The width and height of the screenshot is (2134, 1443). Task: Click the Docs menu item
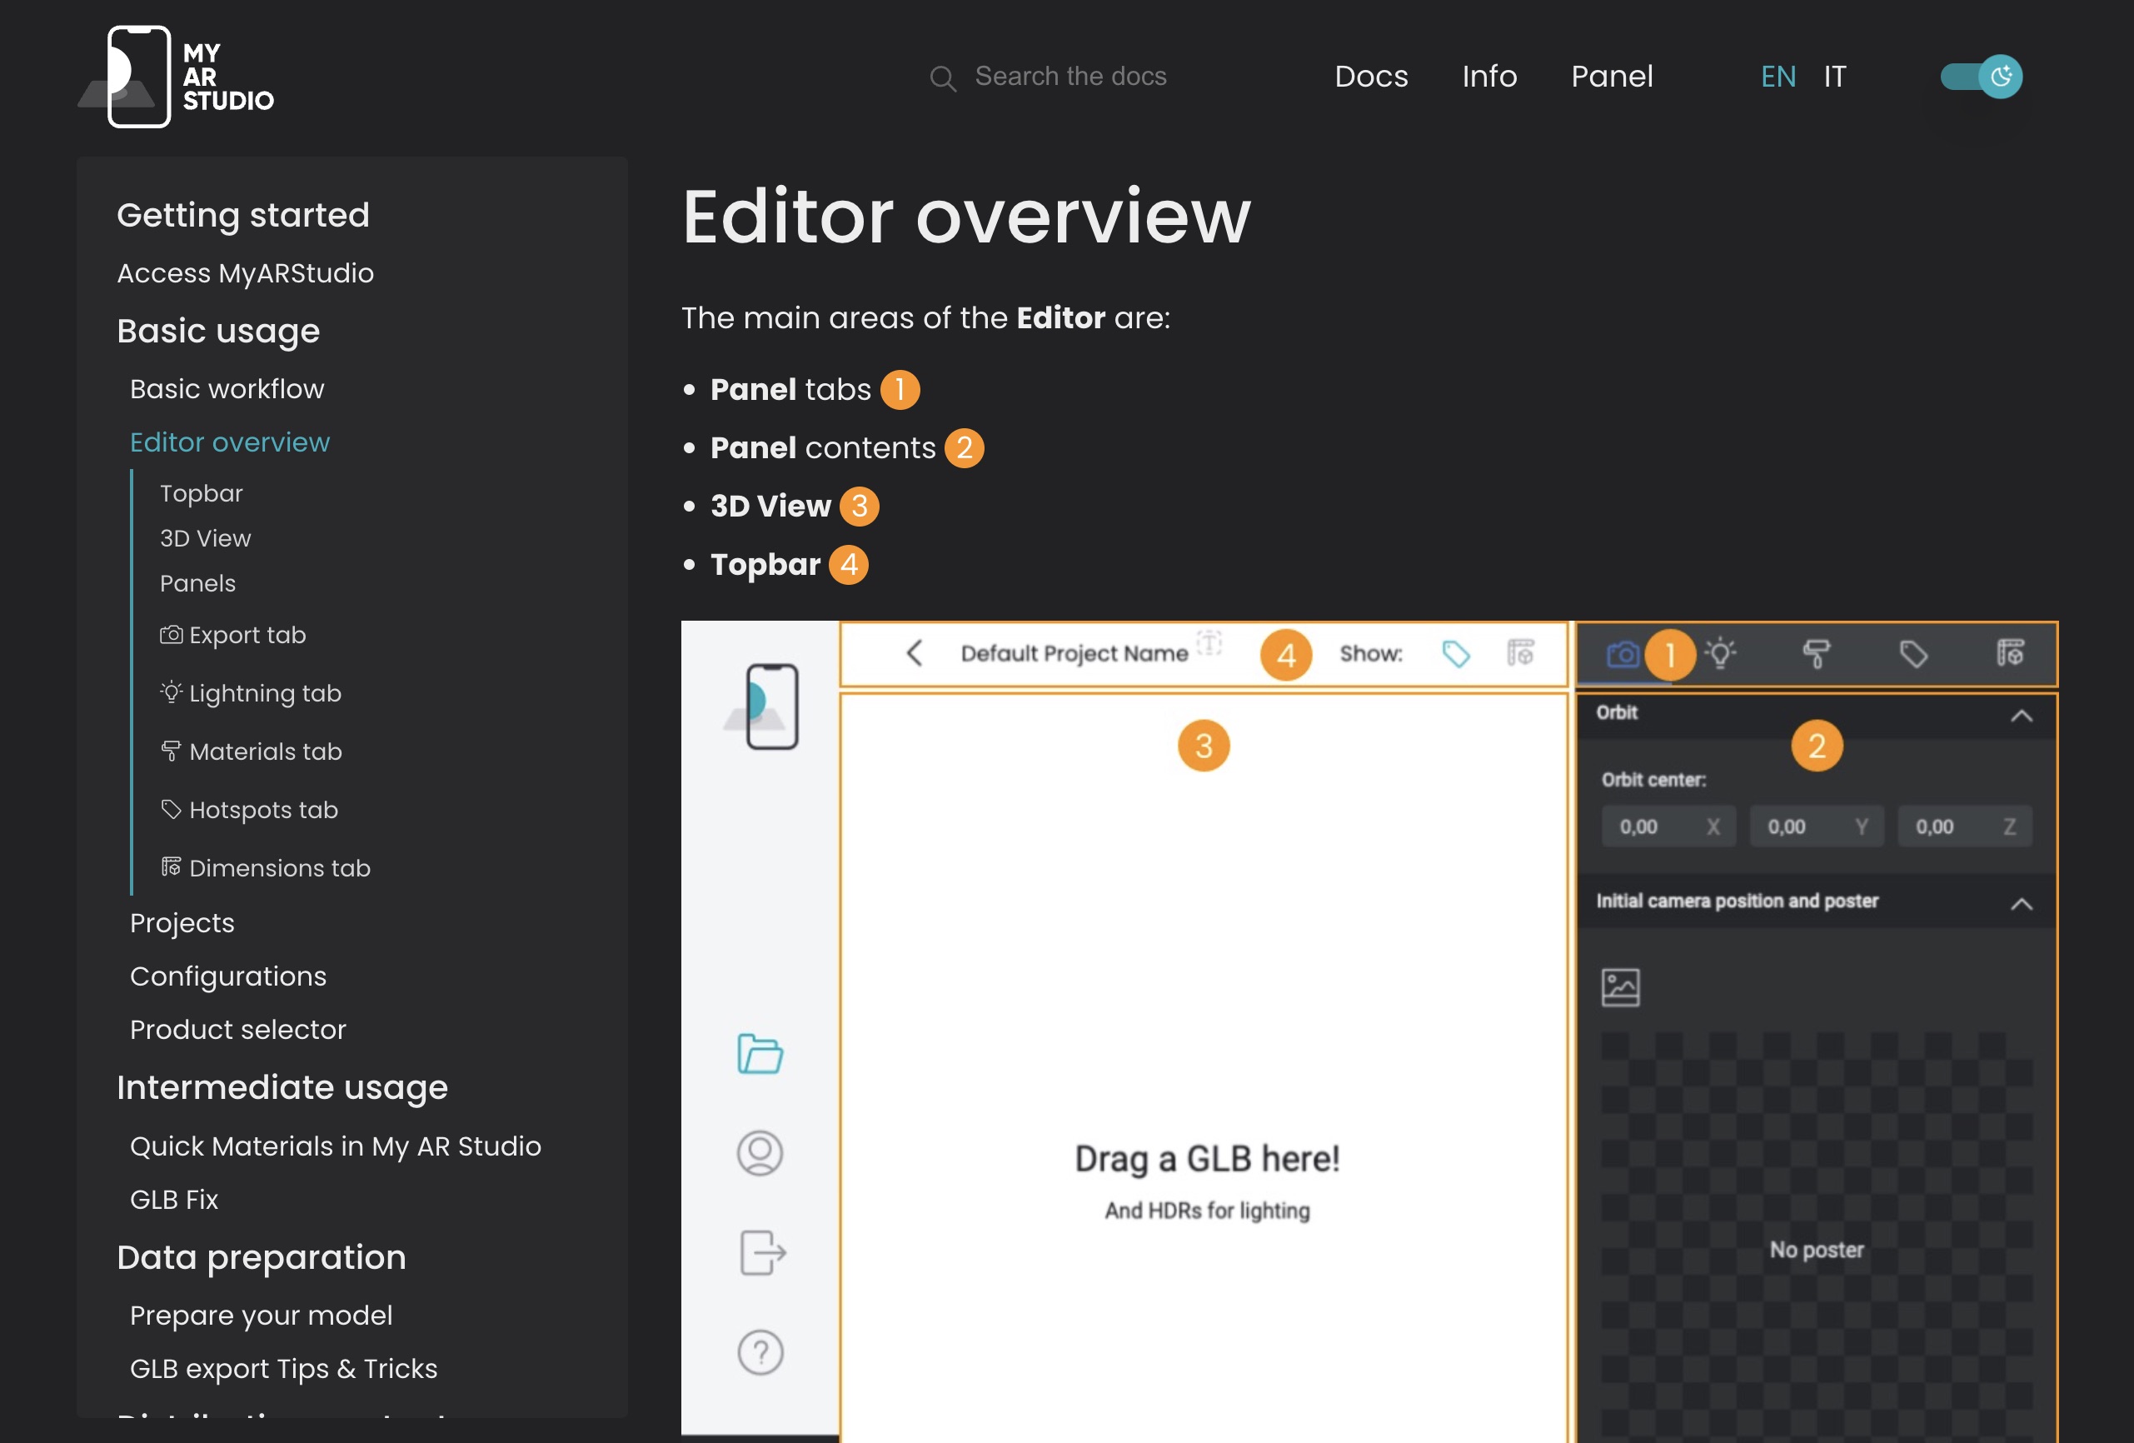coord(1373,77)
